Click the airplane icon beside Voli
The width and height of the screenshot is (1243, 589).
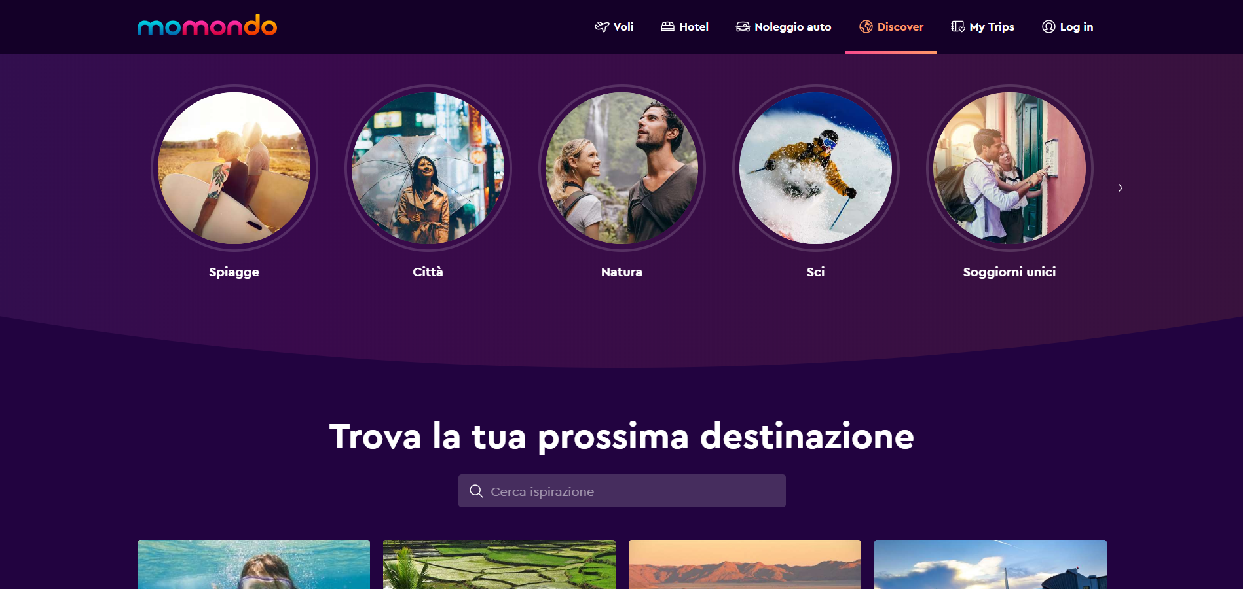coord(602,27)
